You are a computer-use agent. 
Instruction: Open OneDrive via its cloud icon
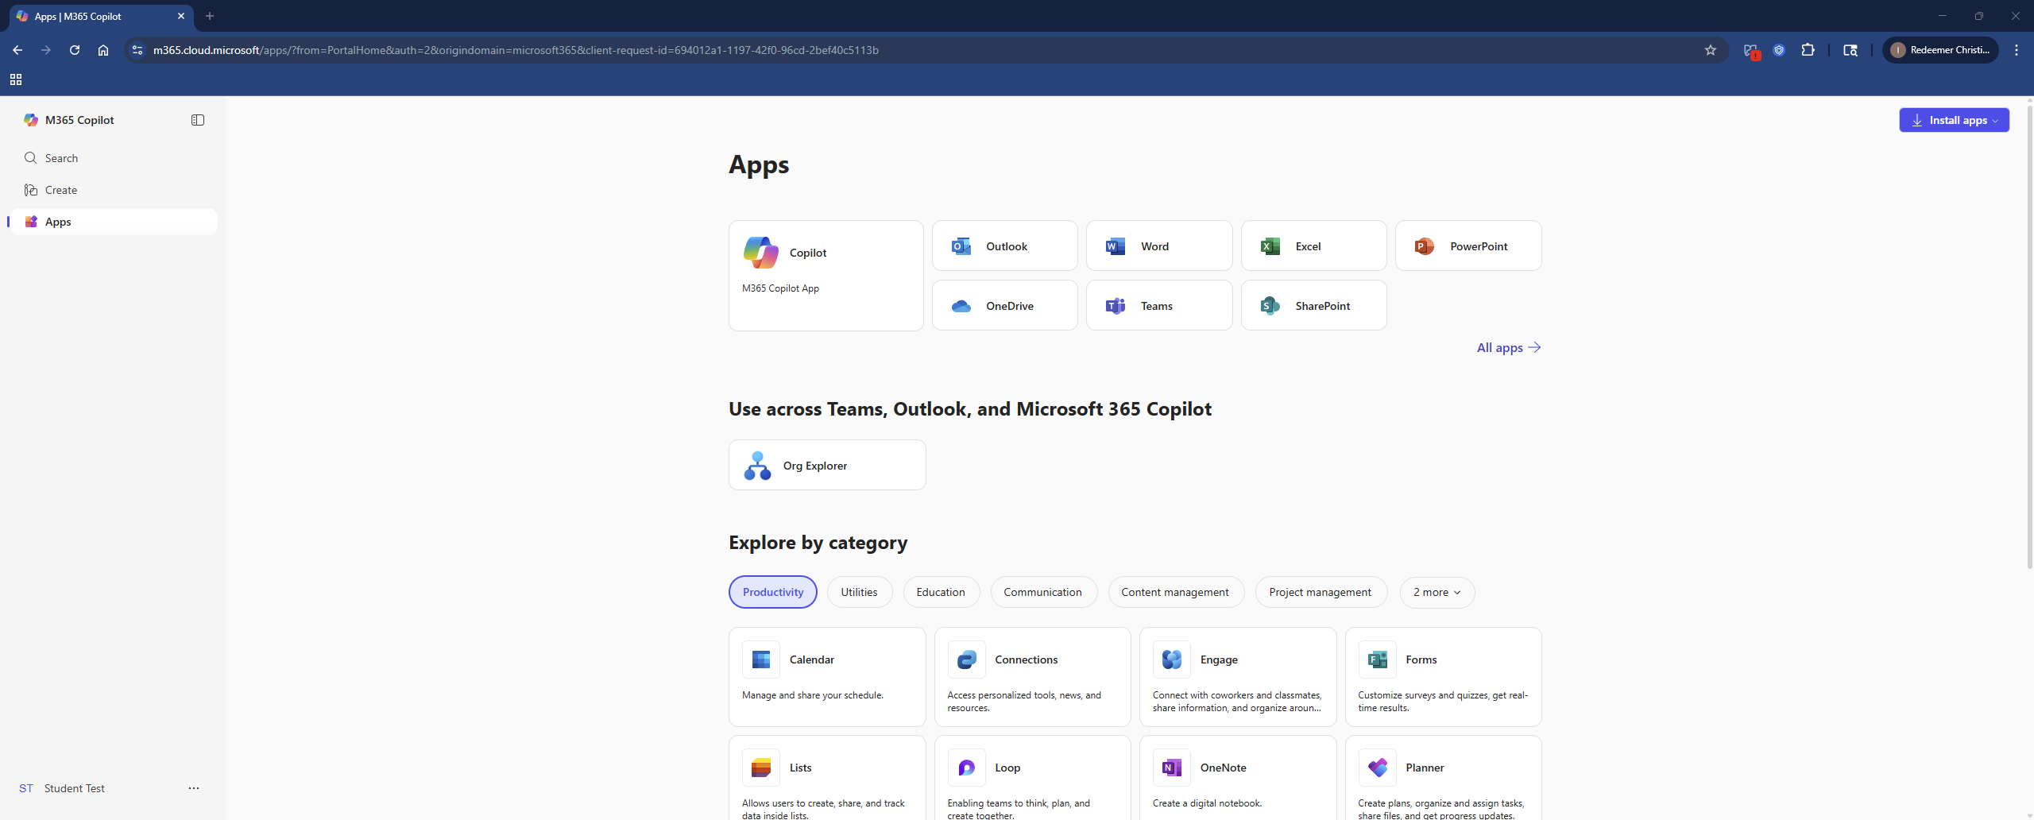point(961,306)
